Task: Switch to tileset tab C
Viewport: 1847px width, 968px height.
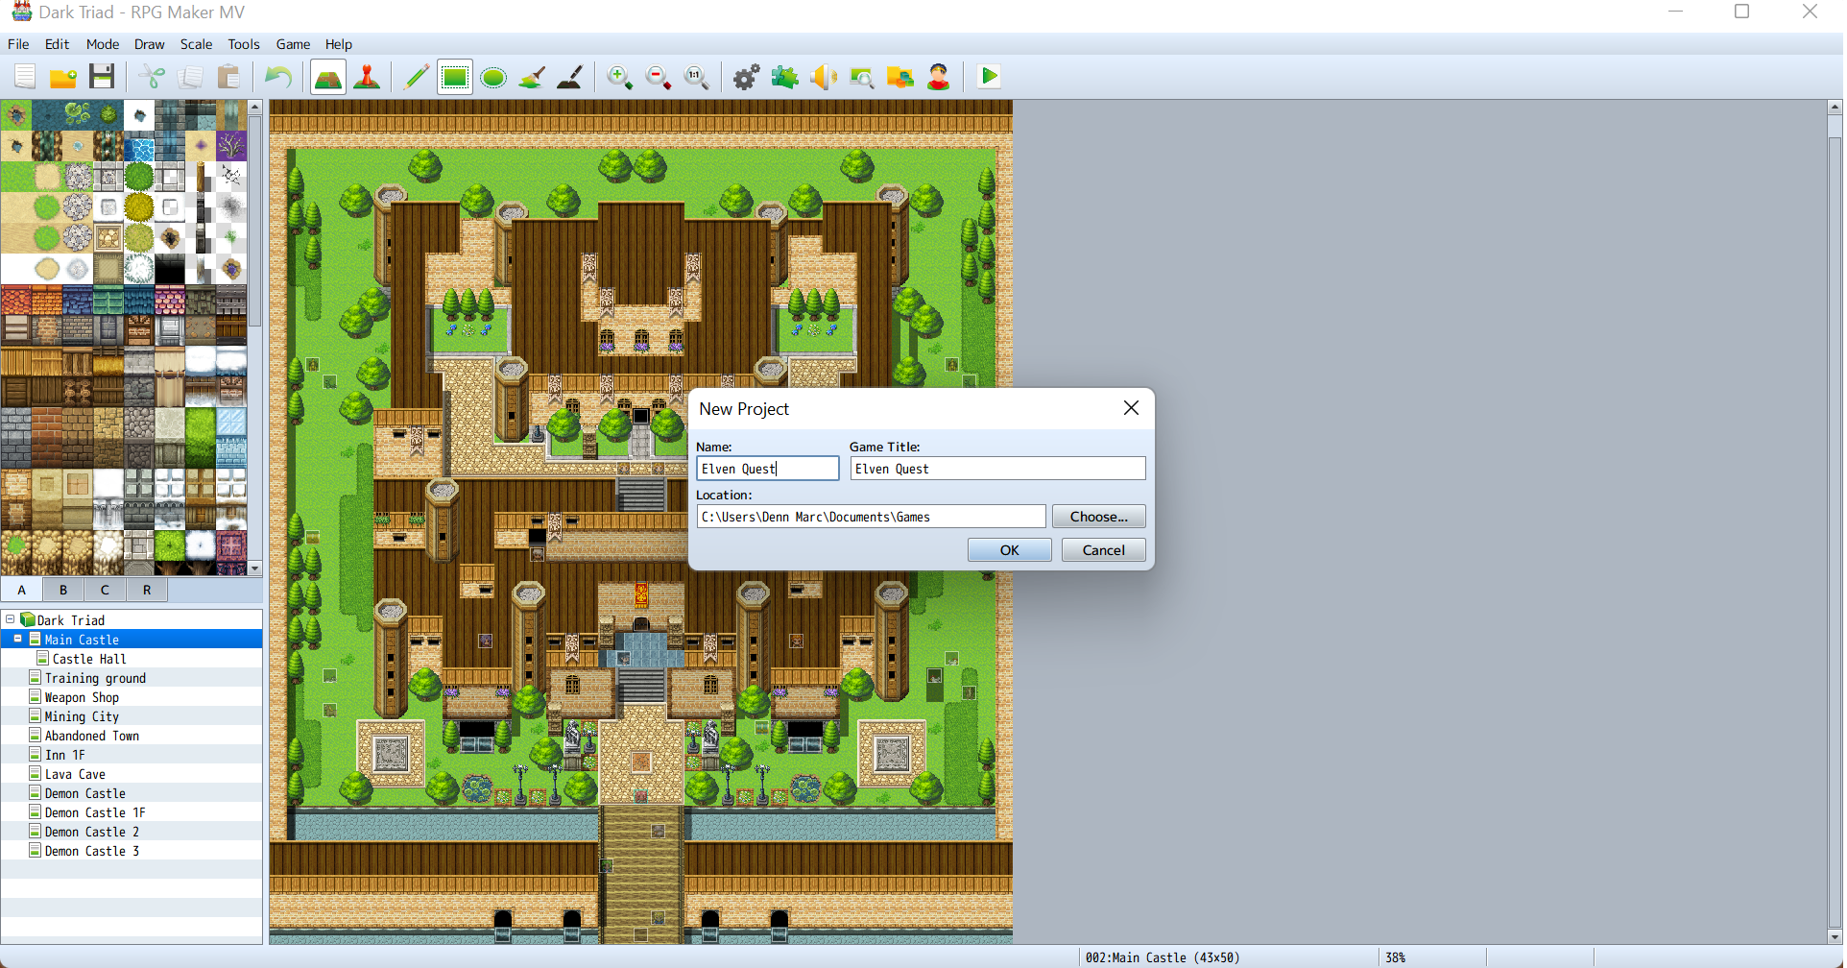Action: pos(105,590)
